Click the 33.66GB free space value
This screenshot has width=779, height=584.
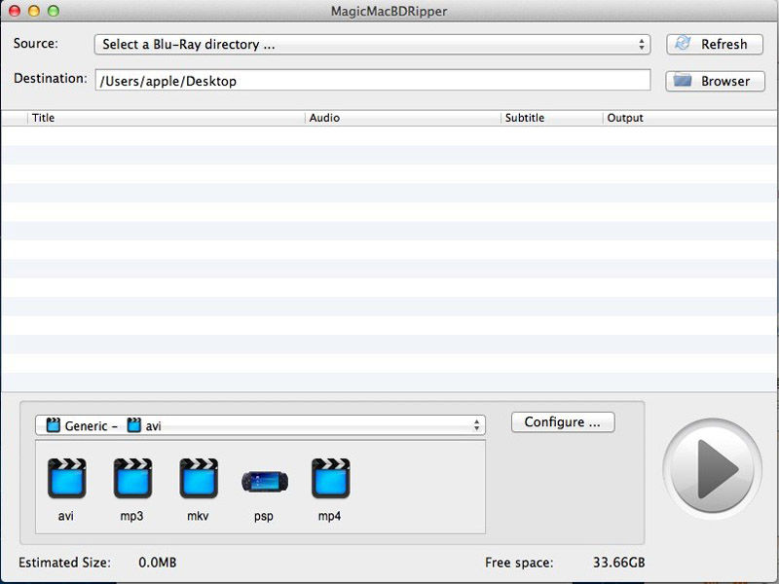619,563
